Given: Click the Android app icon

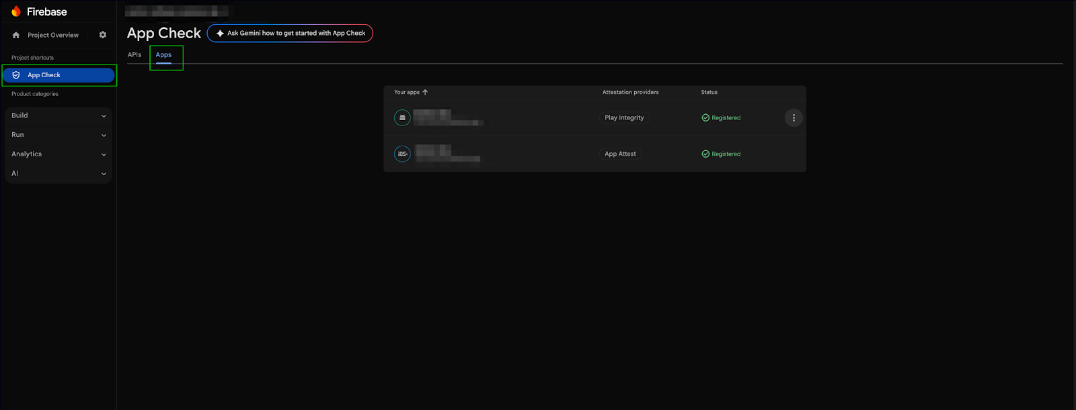Looking at the screenshot, I should [x=402, y=117].
